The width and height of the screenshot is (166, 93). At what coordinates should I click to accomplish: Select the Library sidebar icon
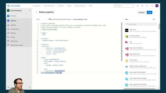(x=8, y=37)
